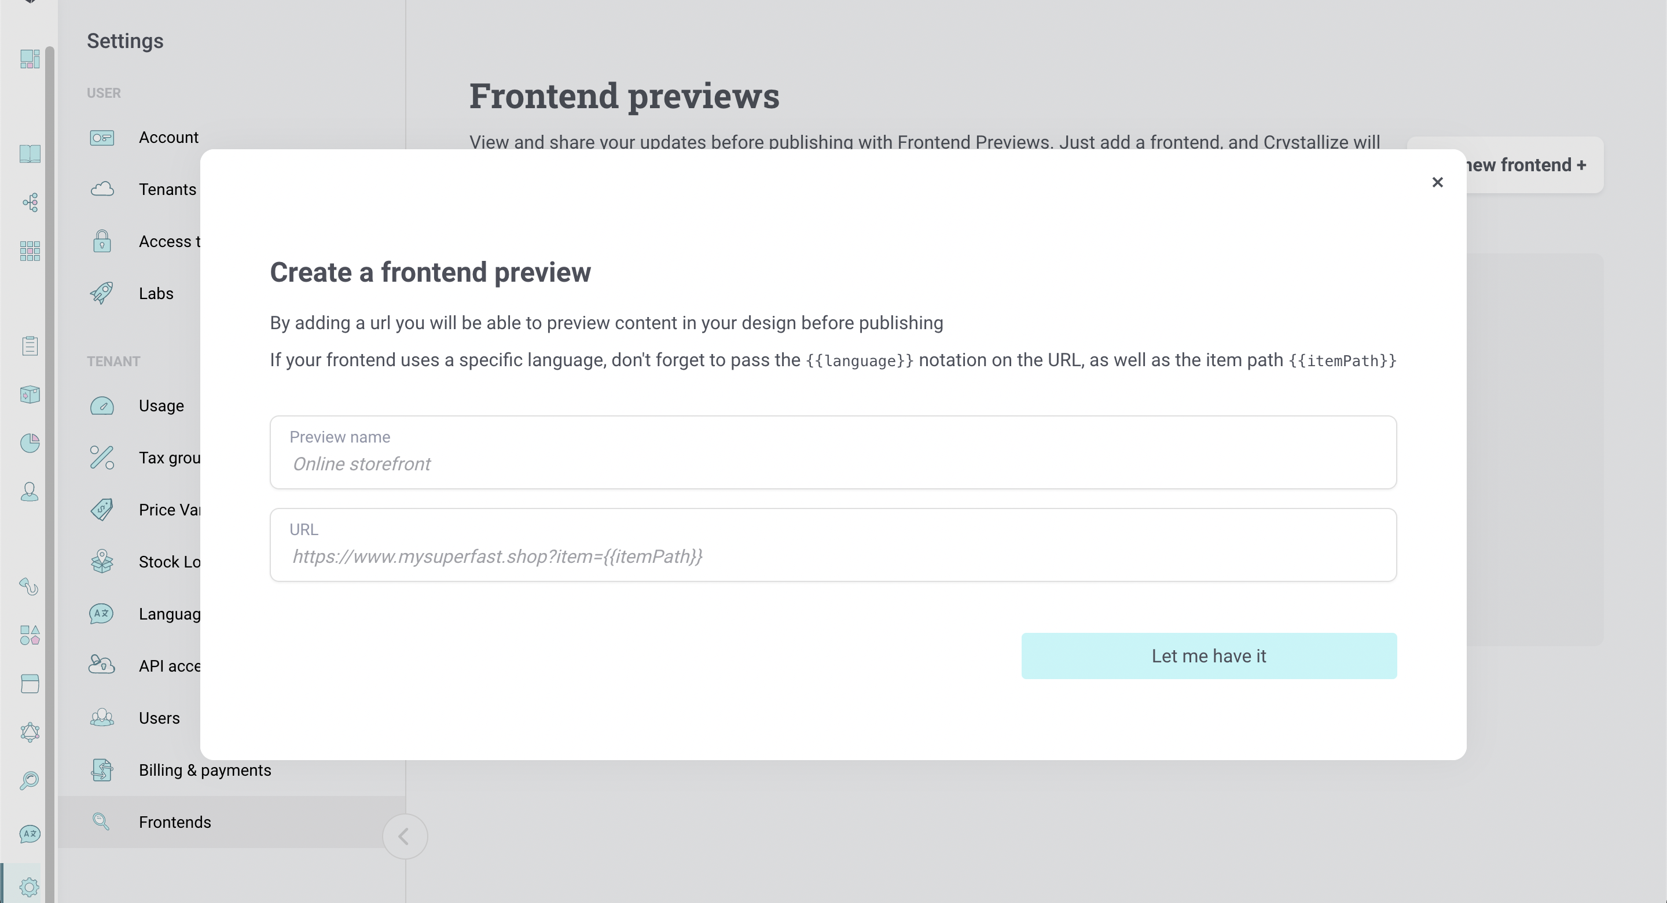Click the webhooks hook icon in left rail

click(x=29, y=587)
